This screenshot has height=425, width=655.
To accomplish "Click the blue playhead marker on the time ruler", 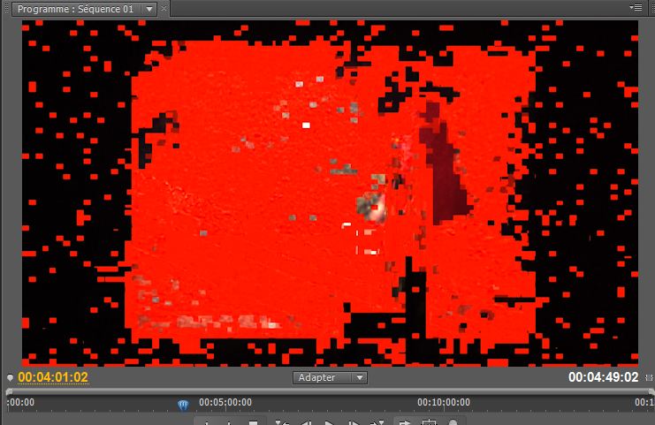I will coord(183,405).
